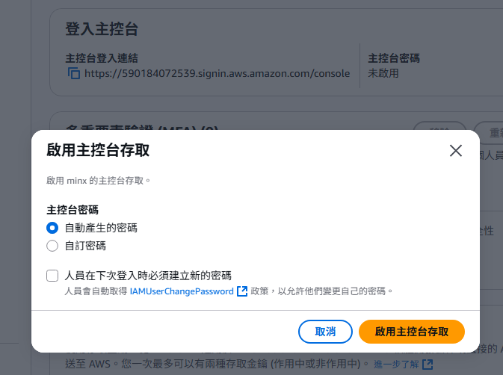The image size is (503, 375).
Task: Click the 主控台密碼 label in background panel
Action: point(394,58)
